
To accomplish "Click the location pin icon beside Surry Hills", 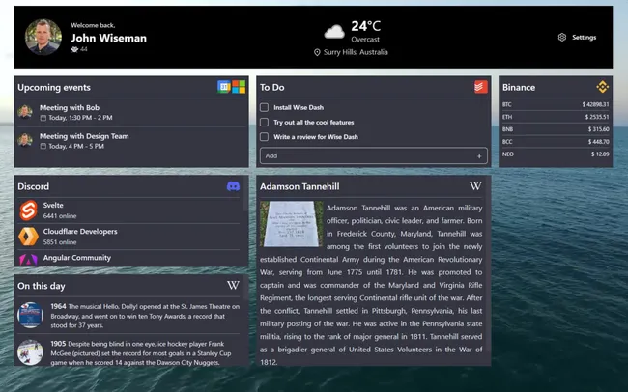I will pos(317,52).
